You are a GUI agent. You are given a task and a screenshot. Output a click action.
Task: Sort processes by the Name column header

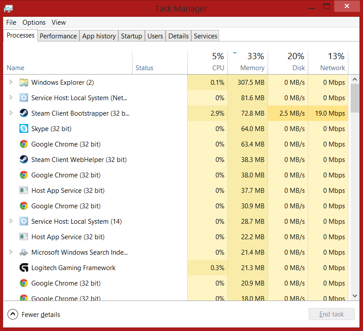click(68, 63)
